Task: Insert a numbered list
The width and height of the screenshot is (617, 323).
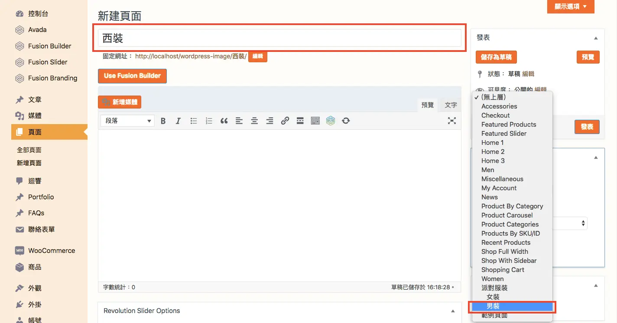Action: point(209,121)
